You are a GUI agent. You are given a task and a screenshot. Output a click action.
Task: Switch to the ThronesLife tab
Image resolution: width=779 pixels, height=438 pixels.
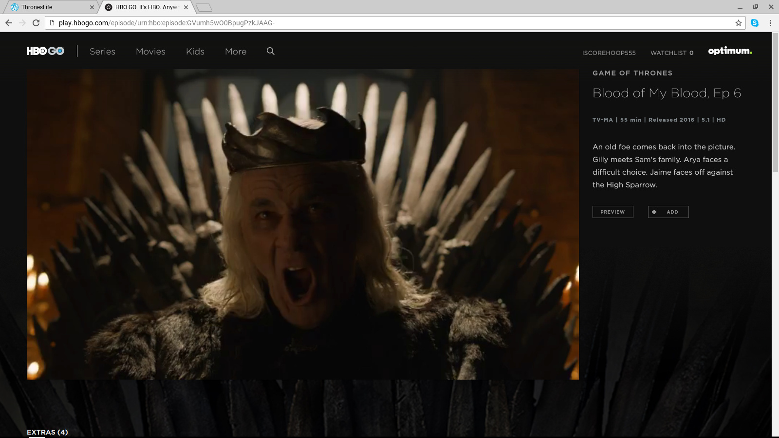point(49,7)
